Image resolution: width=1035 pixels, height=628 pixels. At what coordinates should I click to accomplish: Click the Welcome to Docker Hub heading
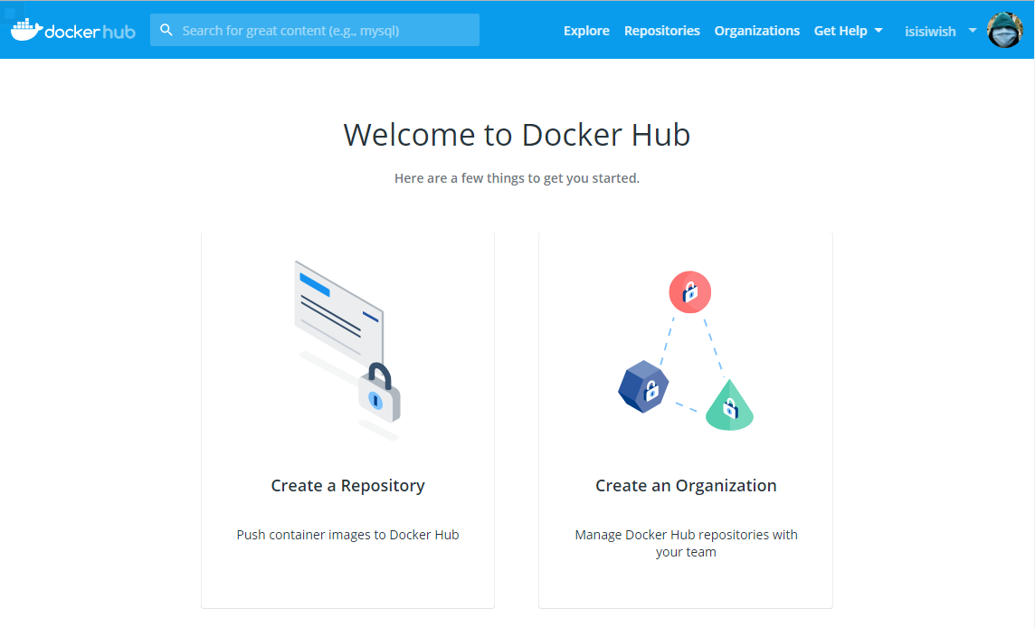click(517, 134)
